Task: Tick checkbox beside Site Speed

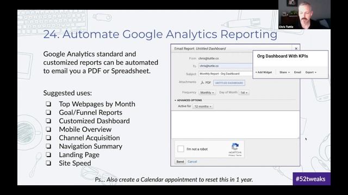Action: (48, 163)
